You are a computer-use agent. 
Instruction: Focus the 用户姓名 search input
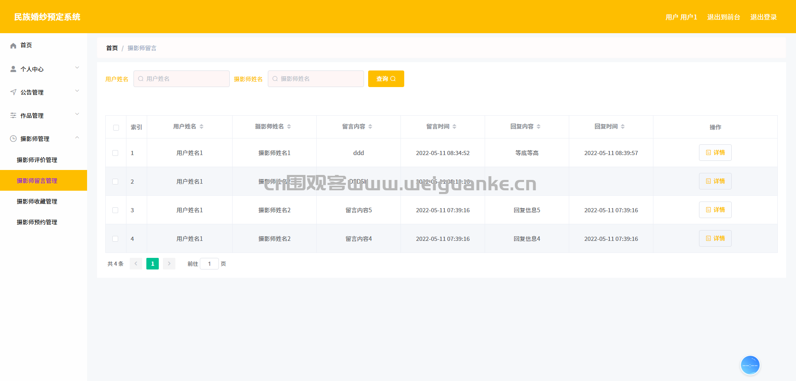[182, 79]
